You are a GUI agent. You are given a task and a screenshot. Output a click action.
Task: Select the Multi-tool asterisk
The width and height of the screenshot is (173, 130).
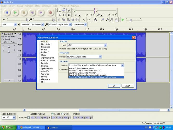pyautogui.click(x=69, y=15)
